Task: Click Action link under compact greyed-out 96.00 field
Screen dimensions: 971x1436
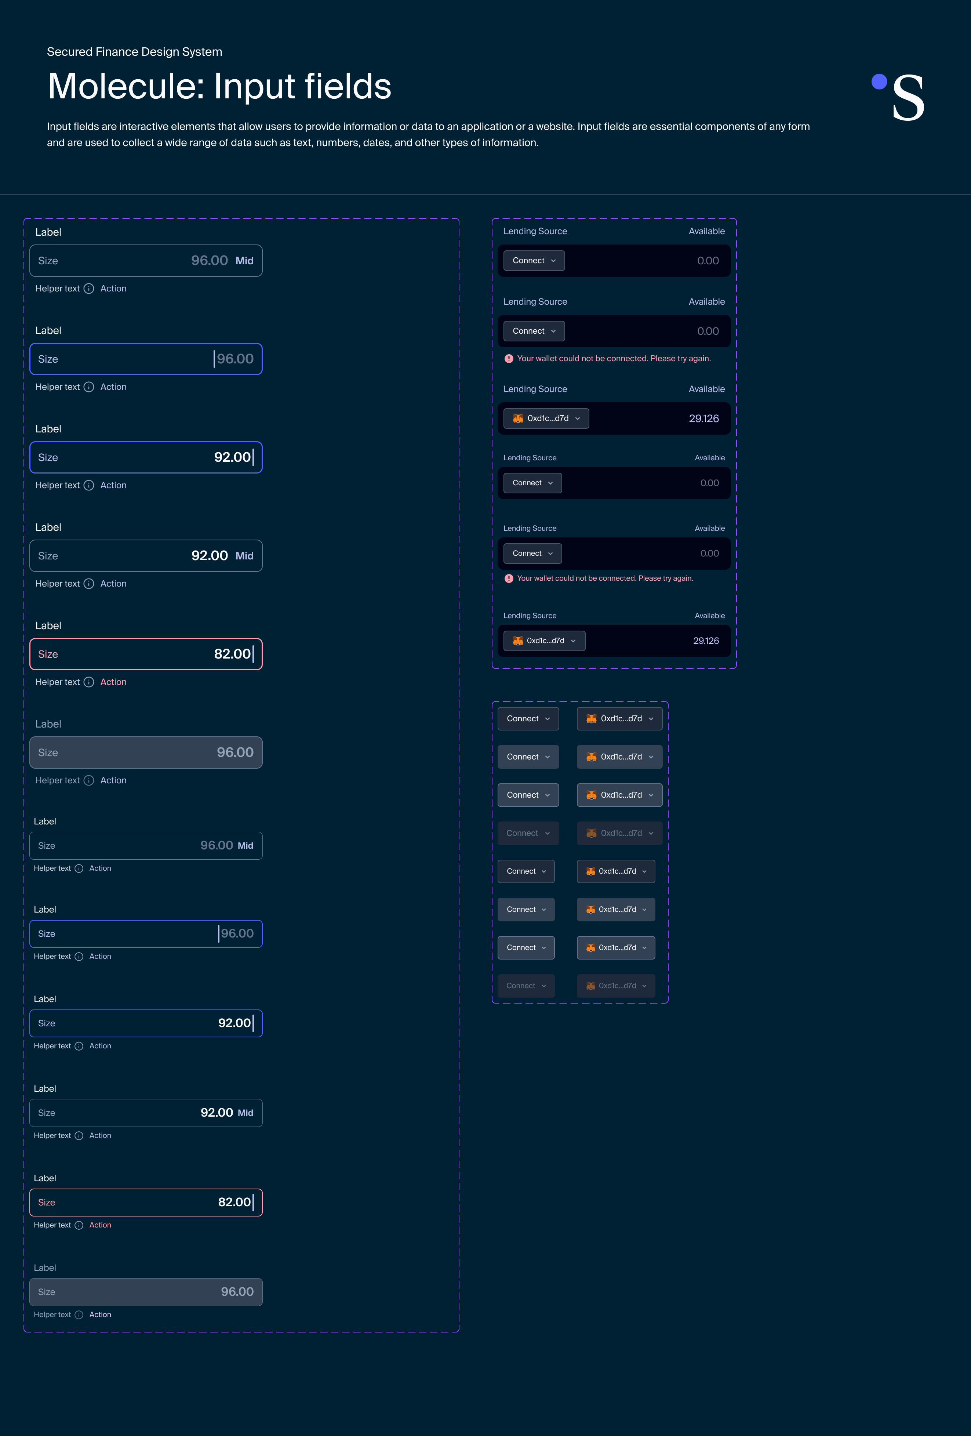Action: [x=100, y=1315]
